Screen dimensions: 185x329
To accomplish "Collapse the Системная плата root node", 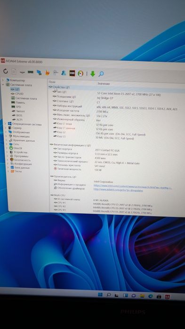I will pos(3,84).
